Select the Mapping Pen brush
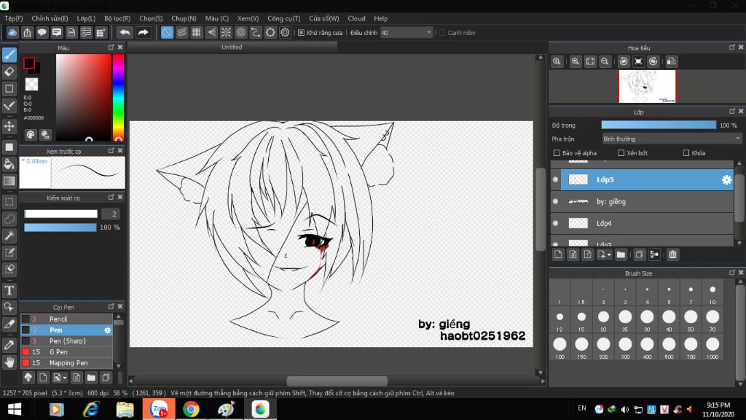 pyautogui.click(x=66, y=363)
